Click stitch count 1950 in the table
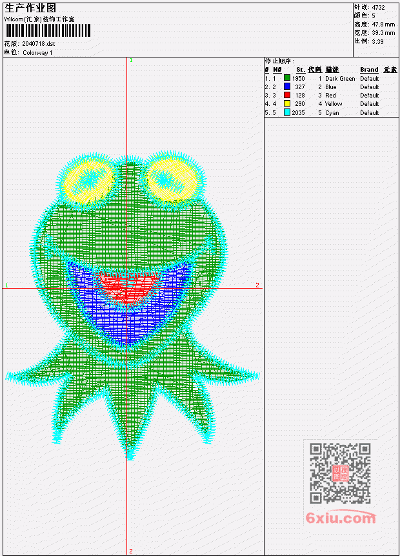Image resolution: width=400 pixels, height=556 pixels. click(x=298, y=78)
